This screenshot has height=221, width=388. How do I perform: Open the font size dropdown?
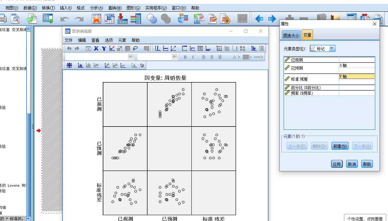point(174,57)
